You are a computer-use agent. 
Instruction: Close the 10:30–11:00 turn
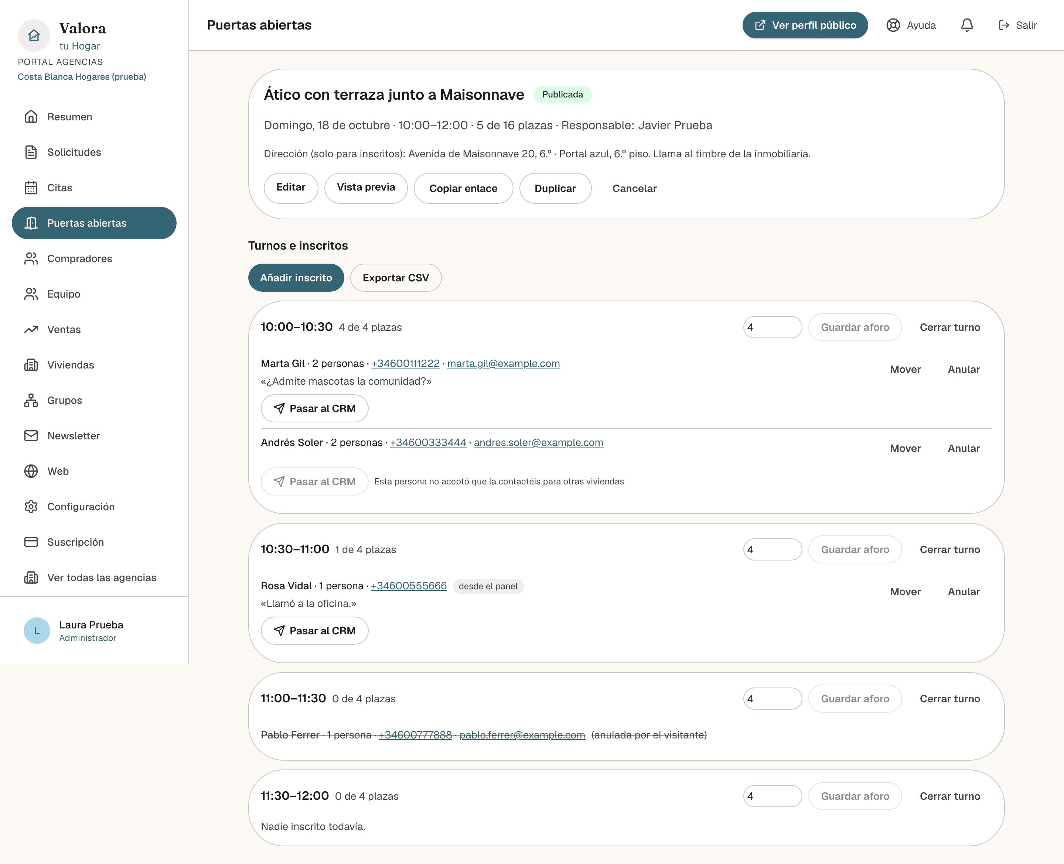[x=949, y=549]
